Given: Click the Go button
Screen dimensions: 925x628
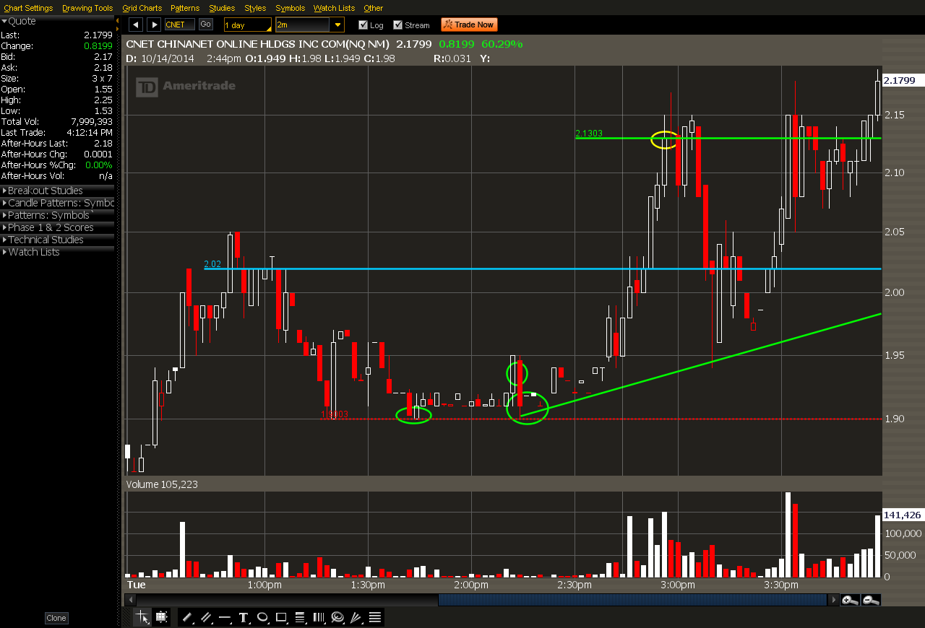Looking at the screenshot, I should click(x=206, y=25).
